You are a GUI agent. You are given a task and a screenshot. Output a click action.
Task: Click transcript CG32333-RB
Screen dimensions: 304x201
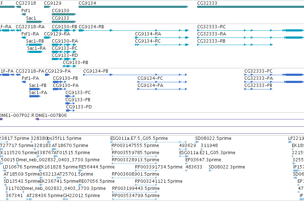click(235, 45)
